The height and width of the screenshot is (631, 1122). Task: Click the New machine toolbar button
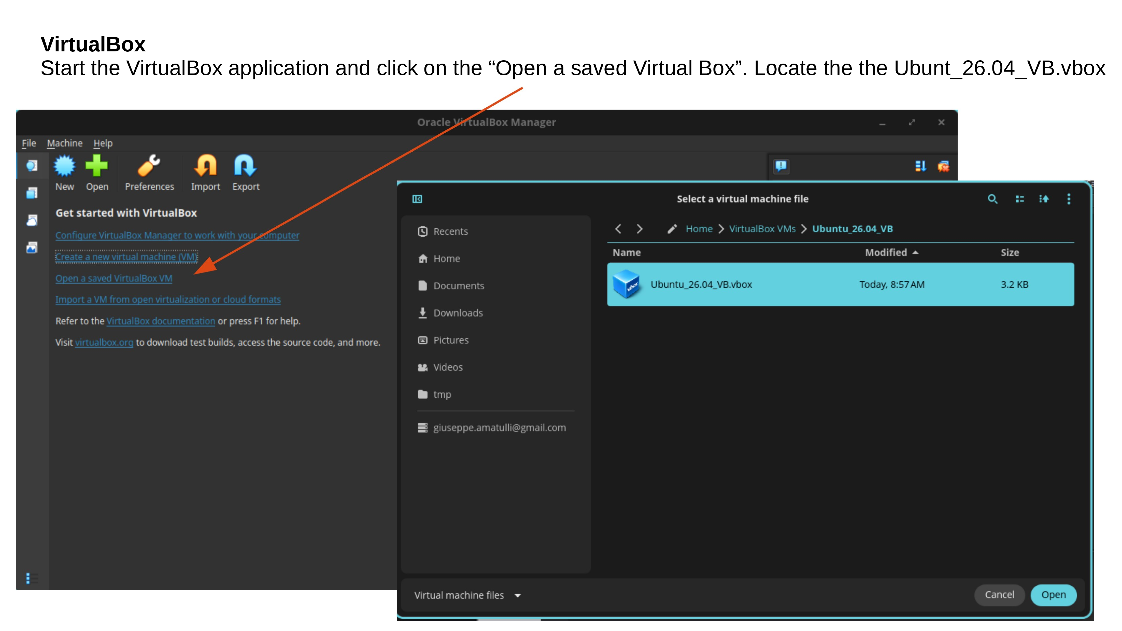64,173
